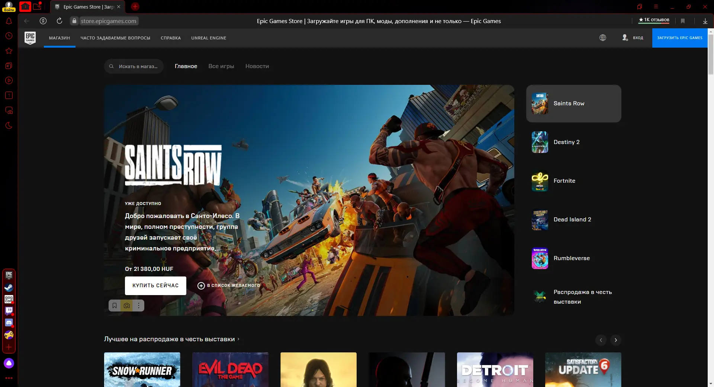Open history via the sidebar clock icon
Image resolution: width=714 pixels, height=387 pixels.
(9, 36)
